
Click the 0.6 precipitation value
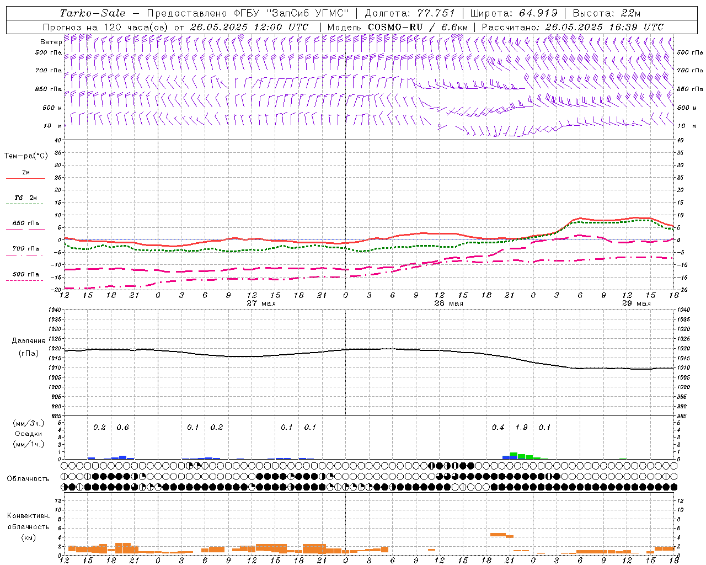pyautogui.click(x=122, y=428)
